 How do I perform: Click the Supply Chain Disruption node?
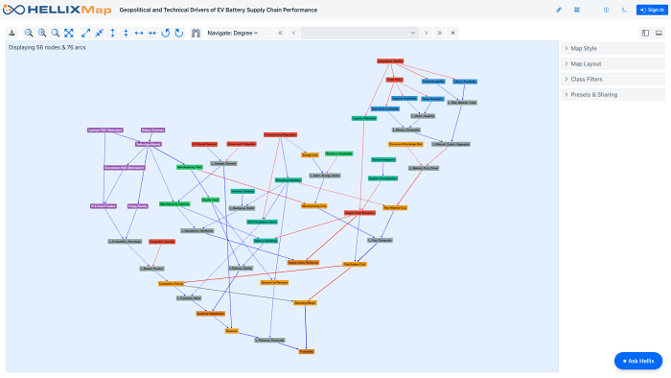[359, 213]
